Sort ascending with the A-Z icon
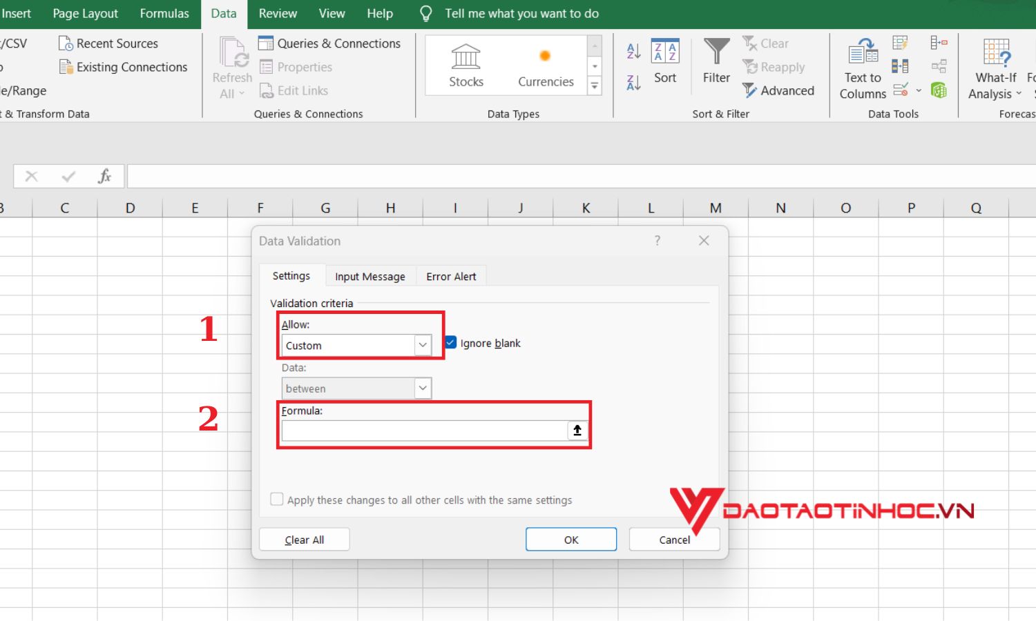The width and height of the screenshot is (1036, 621). 633,50
